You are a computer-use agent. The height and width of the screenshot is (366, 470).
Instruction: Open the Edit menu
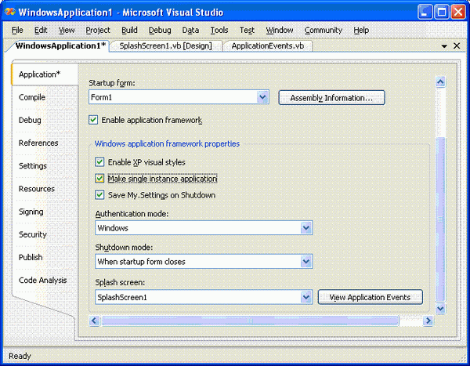[41, 31]
